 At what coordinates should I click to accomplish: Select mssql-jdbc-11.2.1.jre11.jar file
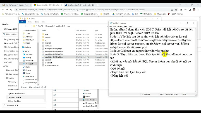[54, 51]
